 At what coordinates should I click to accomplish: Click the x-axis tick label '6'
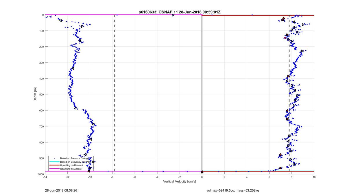269,177
